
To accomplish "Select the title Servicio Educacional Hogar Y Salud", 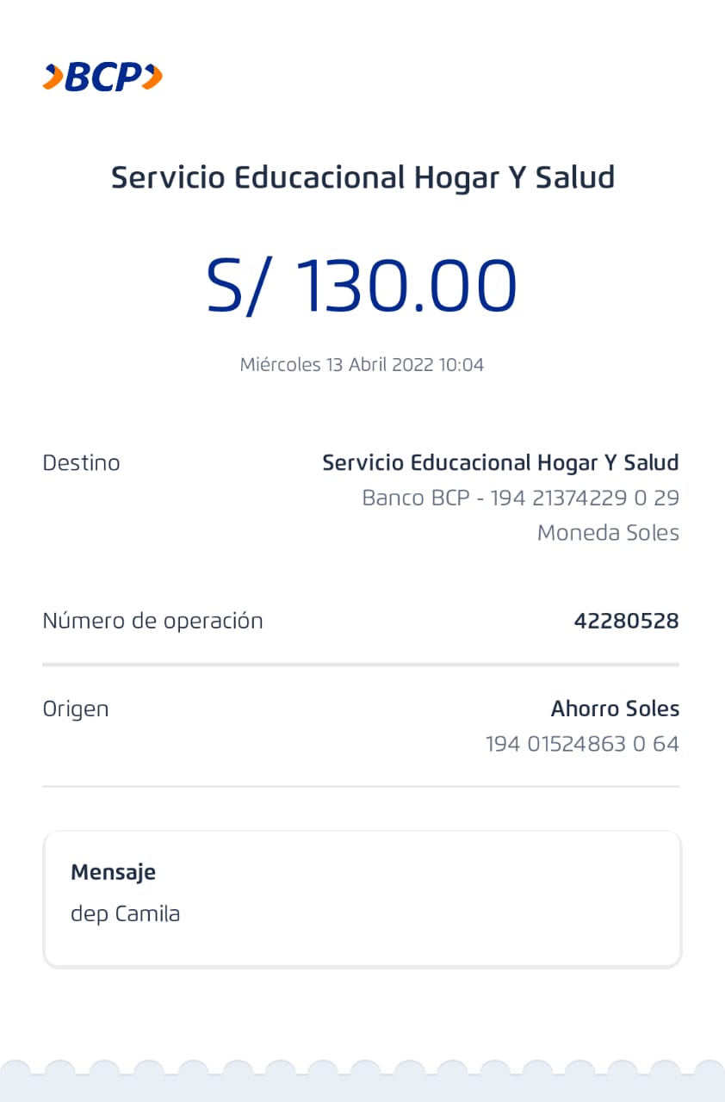I will [x=362, y=178].
